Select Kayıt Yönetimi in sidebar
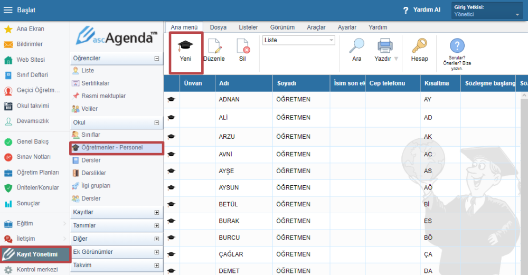This screenshot has height=275, width=528. pyautogui.click(x=35, y=254)
